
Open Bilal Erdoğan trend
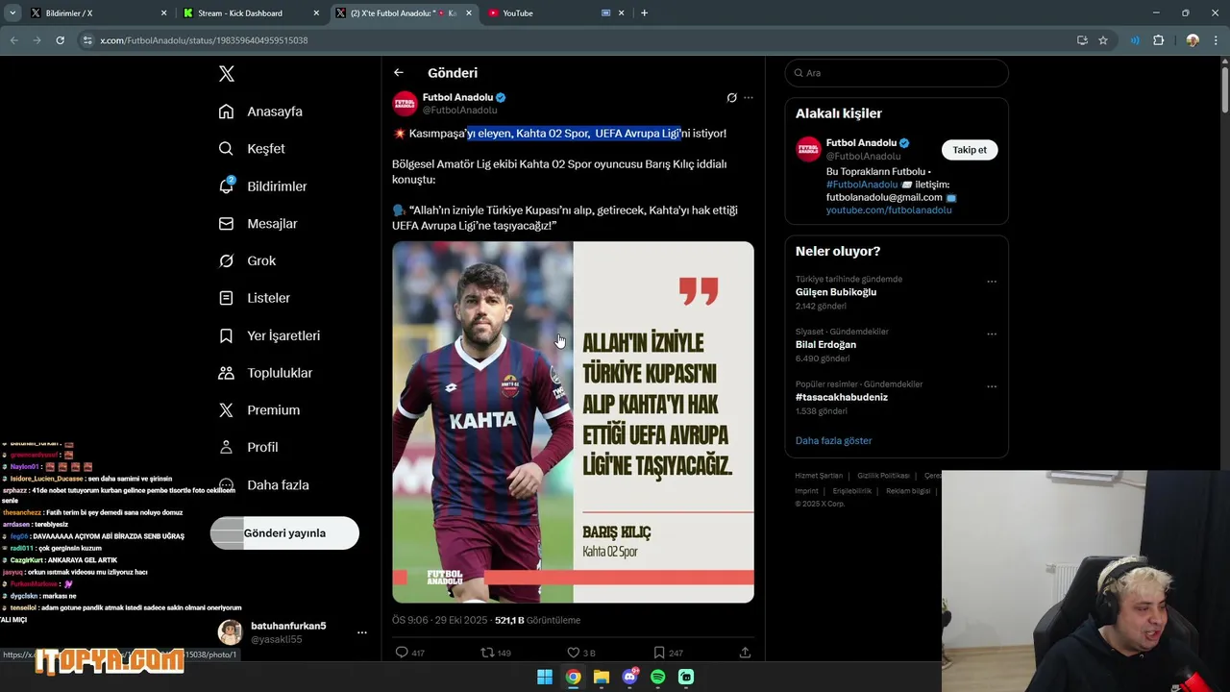tap(825, 345)
